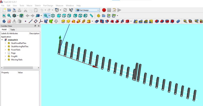Click the Description column header
Image resolution: width=203 pixels, height=106 pixels.
34,33
